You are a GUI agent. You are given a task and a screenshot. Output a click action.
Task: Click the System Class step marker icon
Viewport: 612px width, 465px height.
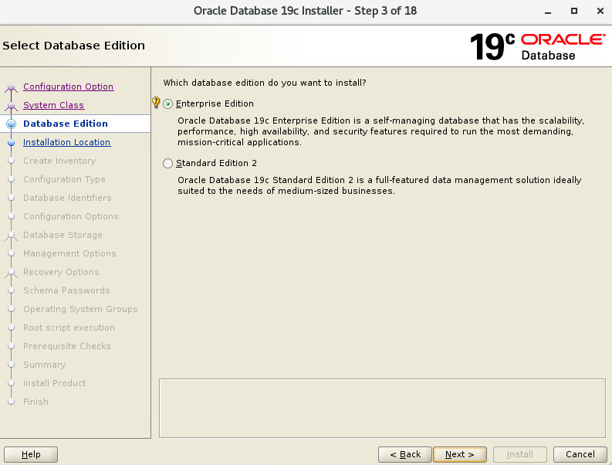12,106
